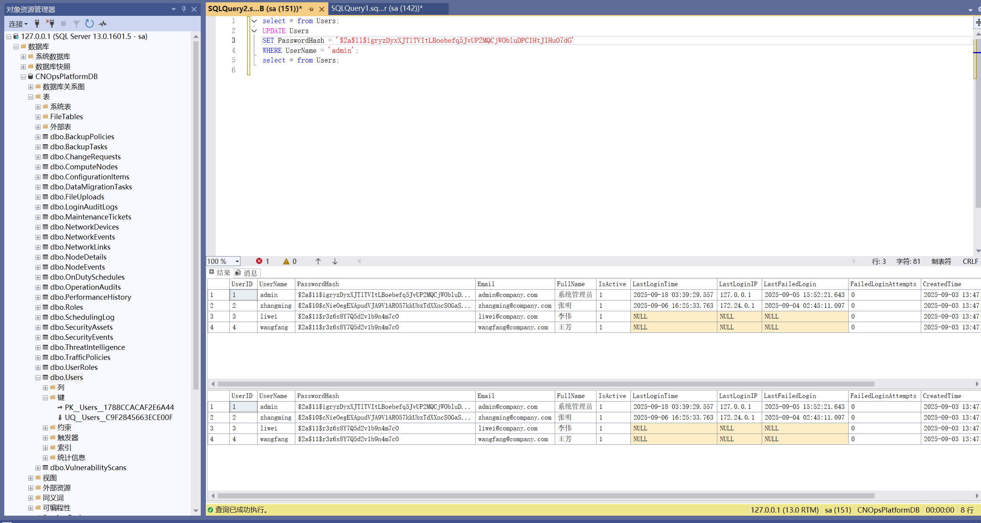Click the Connect Object Explorer plug icon

(37, 24)
